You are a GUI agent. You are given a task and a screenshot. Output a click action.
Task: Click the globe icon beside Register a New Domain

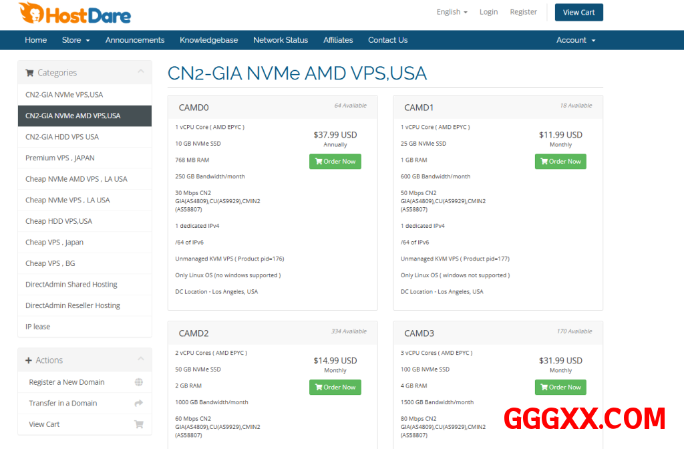coord(139,382)
